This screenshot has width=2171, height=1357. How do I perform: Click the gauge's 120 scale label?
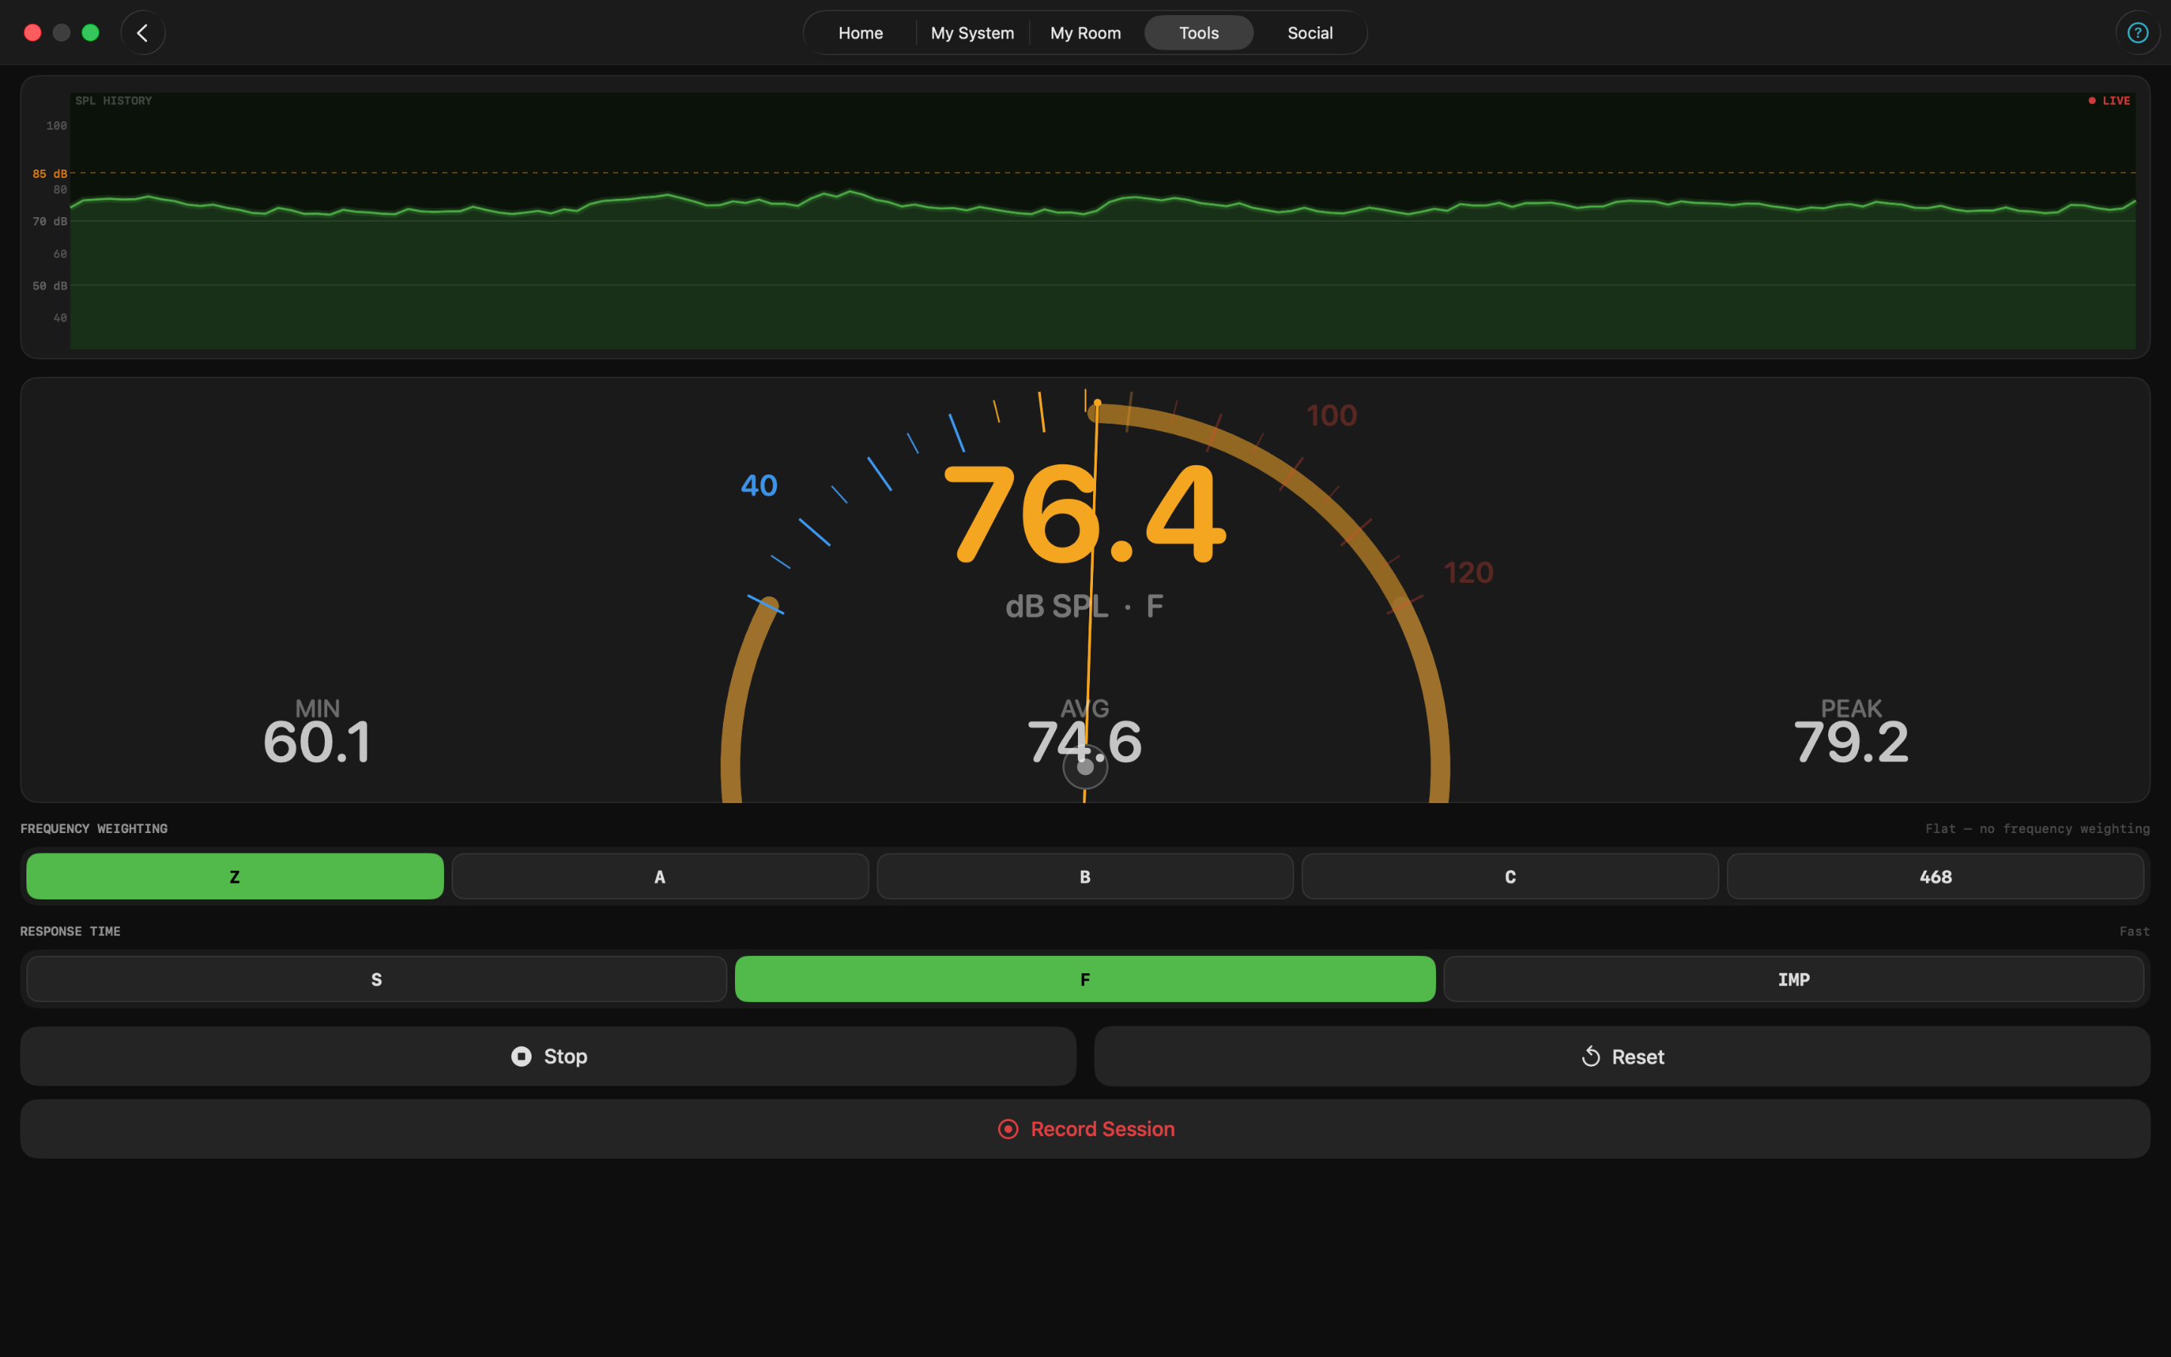[x=1468, y=573]
